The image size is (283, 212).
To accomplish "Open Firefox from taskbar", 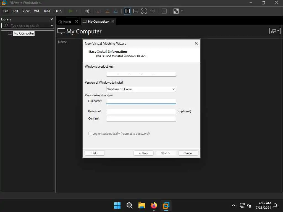I will 154,205.
